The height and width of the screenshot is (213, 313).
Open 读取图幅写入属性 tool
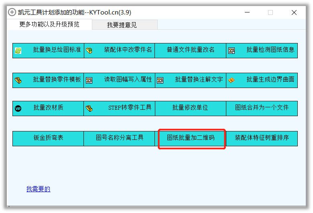click(119, 80)
